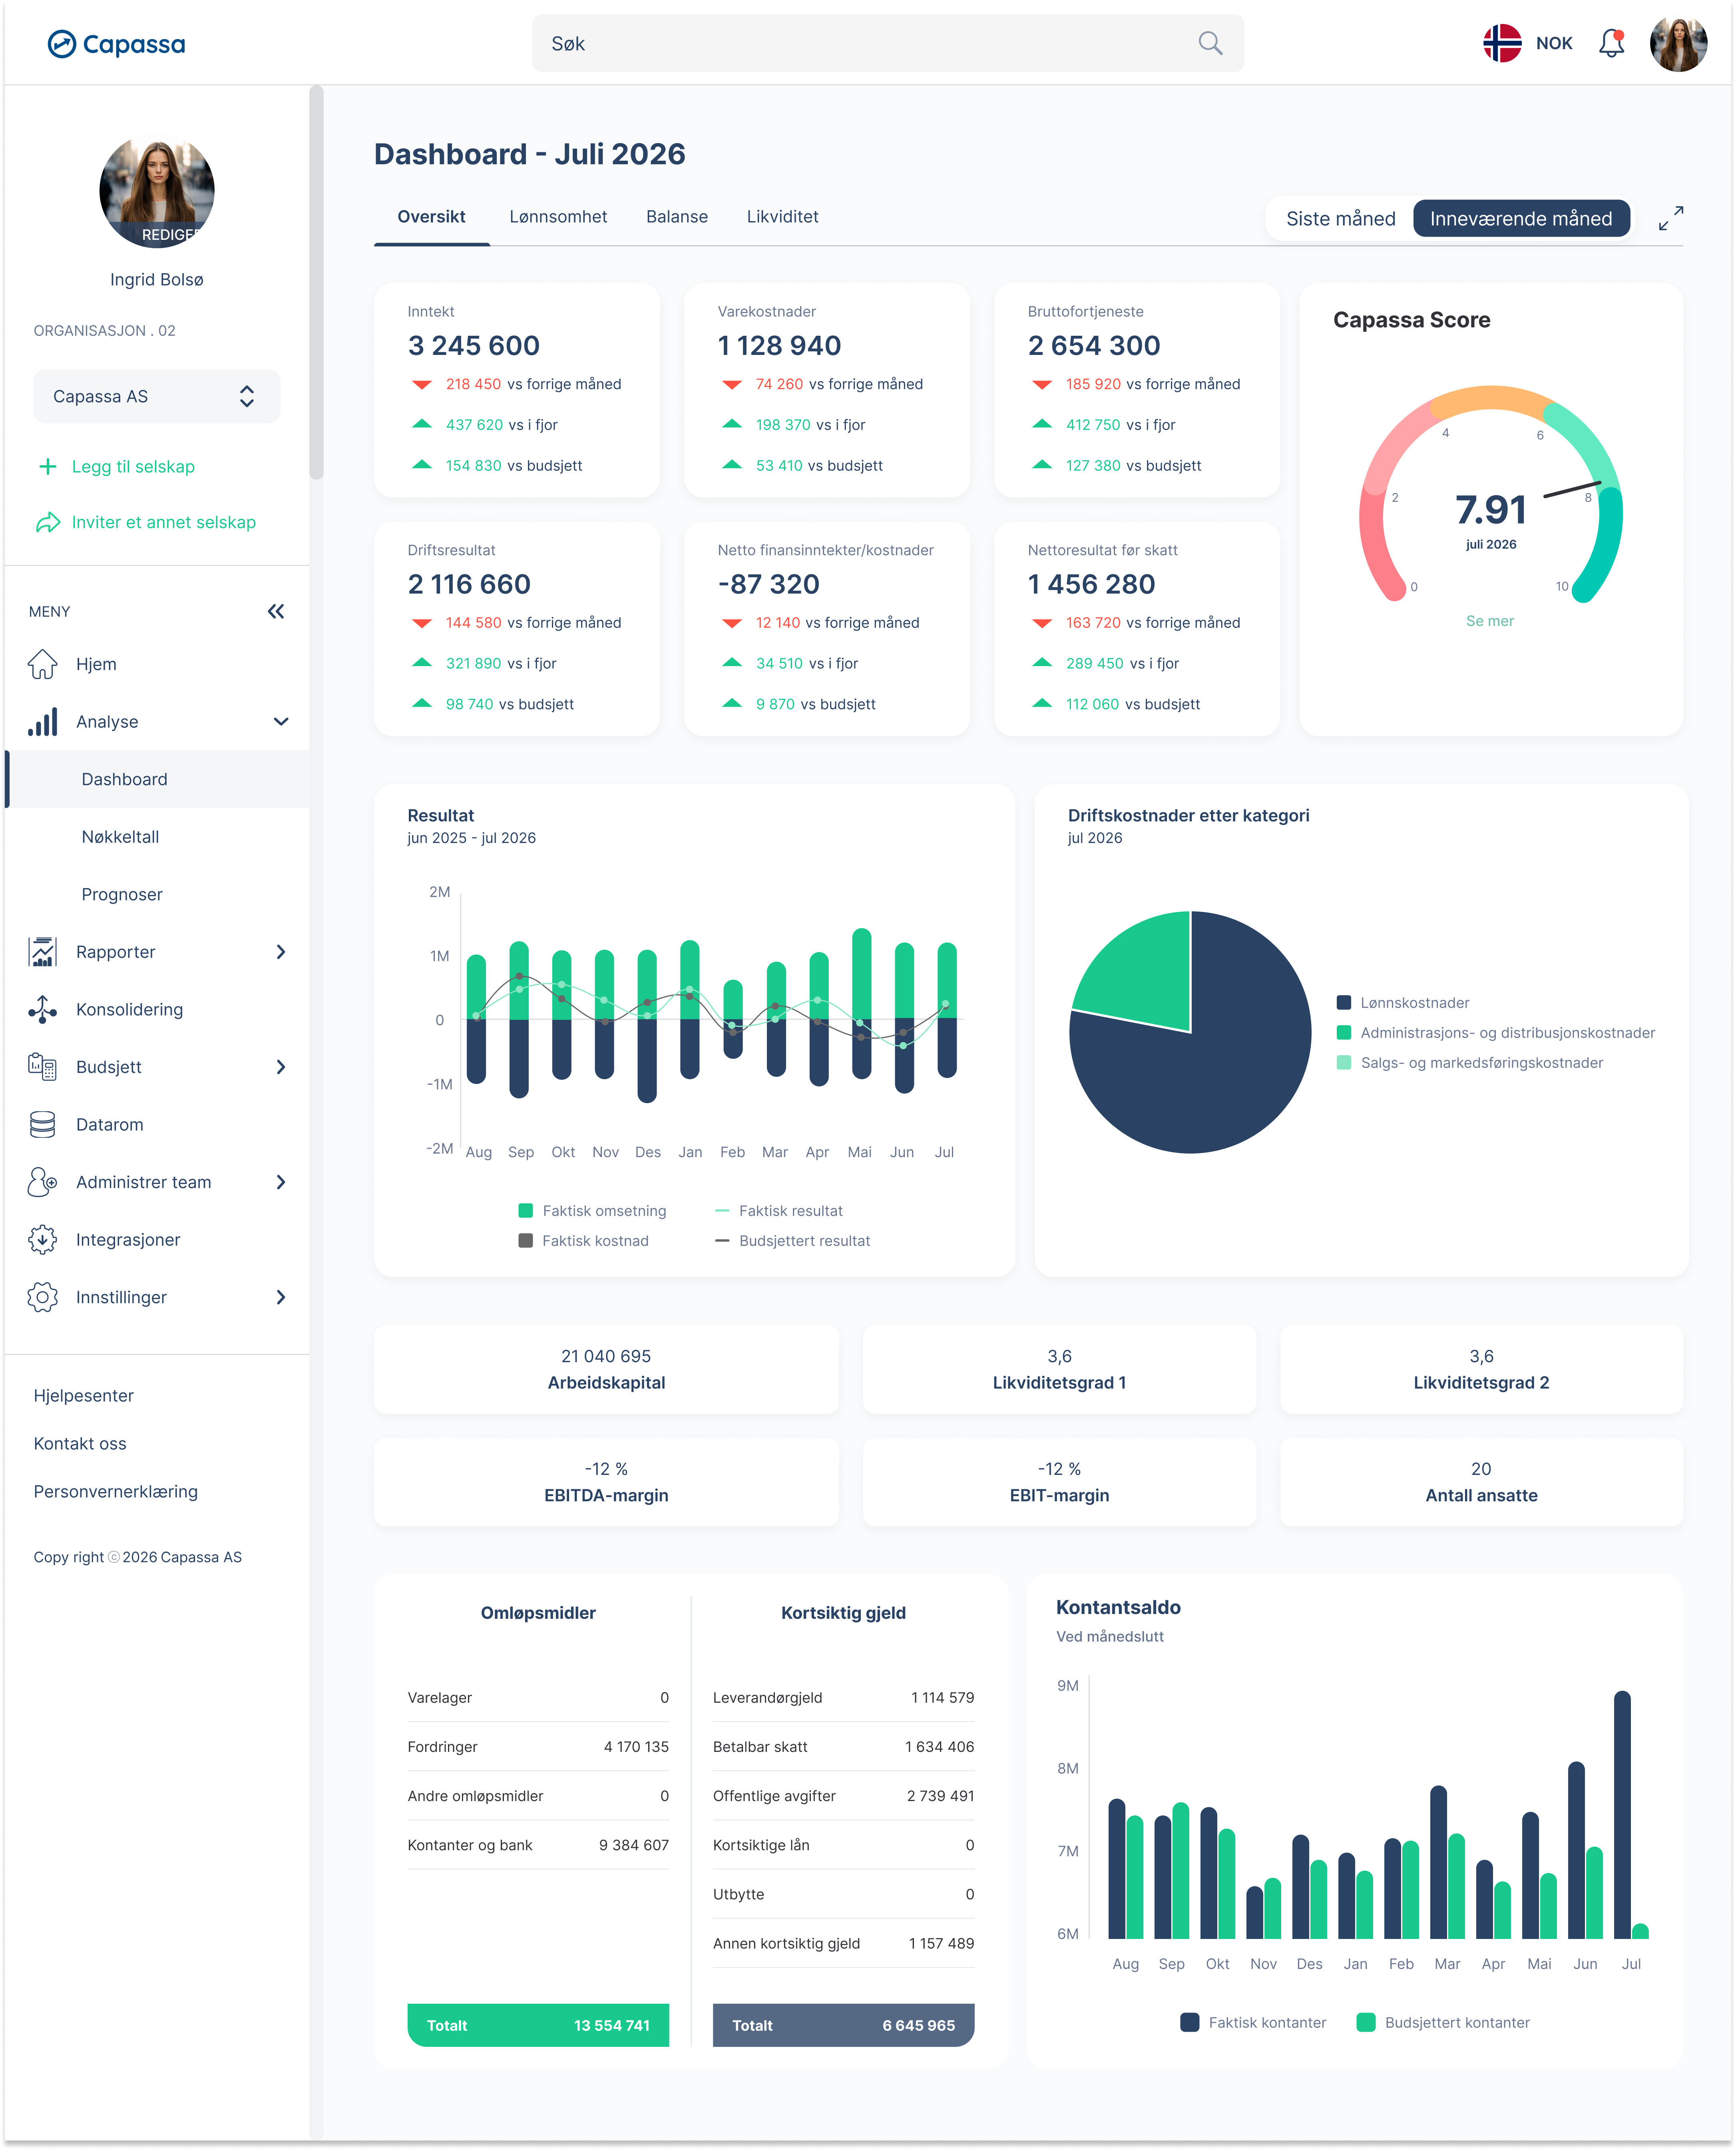This screenshot has width=1736, height=2150.
Task: Collapse the menu with double chevron
Action: (x=276, y=611)
